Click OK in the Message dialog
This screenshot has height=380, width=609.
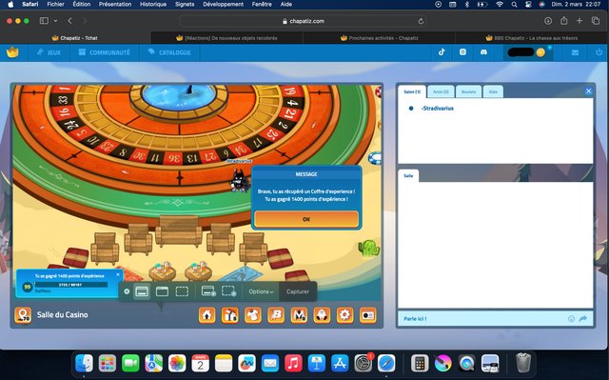coord(306,219)
